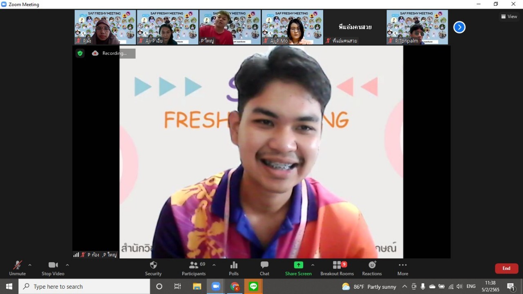Screen dimensions: 523x294
Task: Open the Chat panel
Action: [264, 268]
